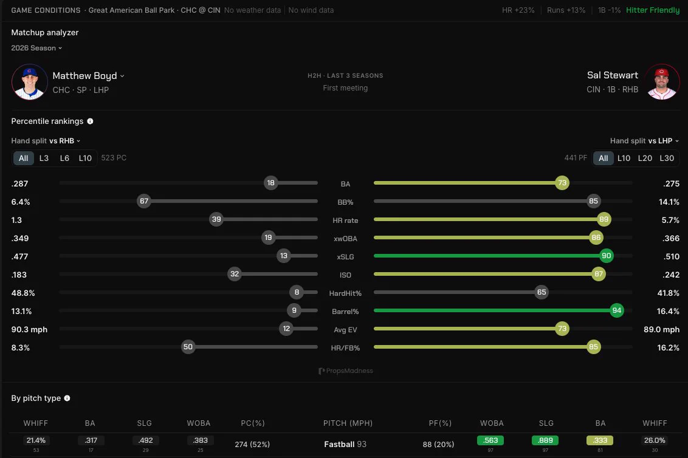
Task: Click the HR +23% park factor
Action: coord(518,10)
